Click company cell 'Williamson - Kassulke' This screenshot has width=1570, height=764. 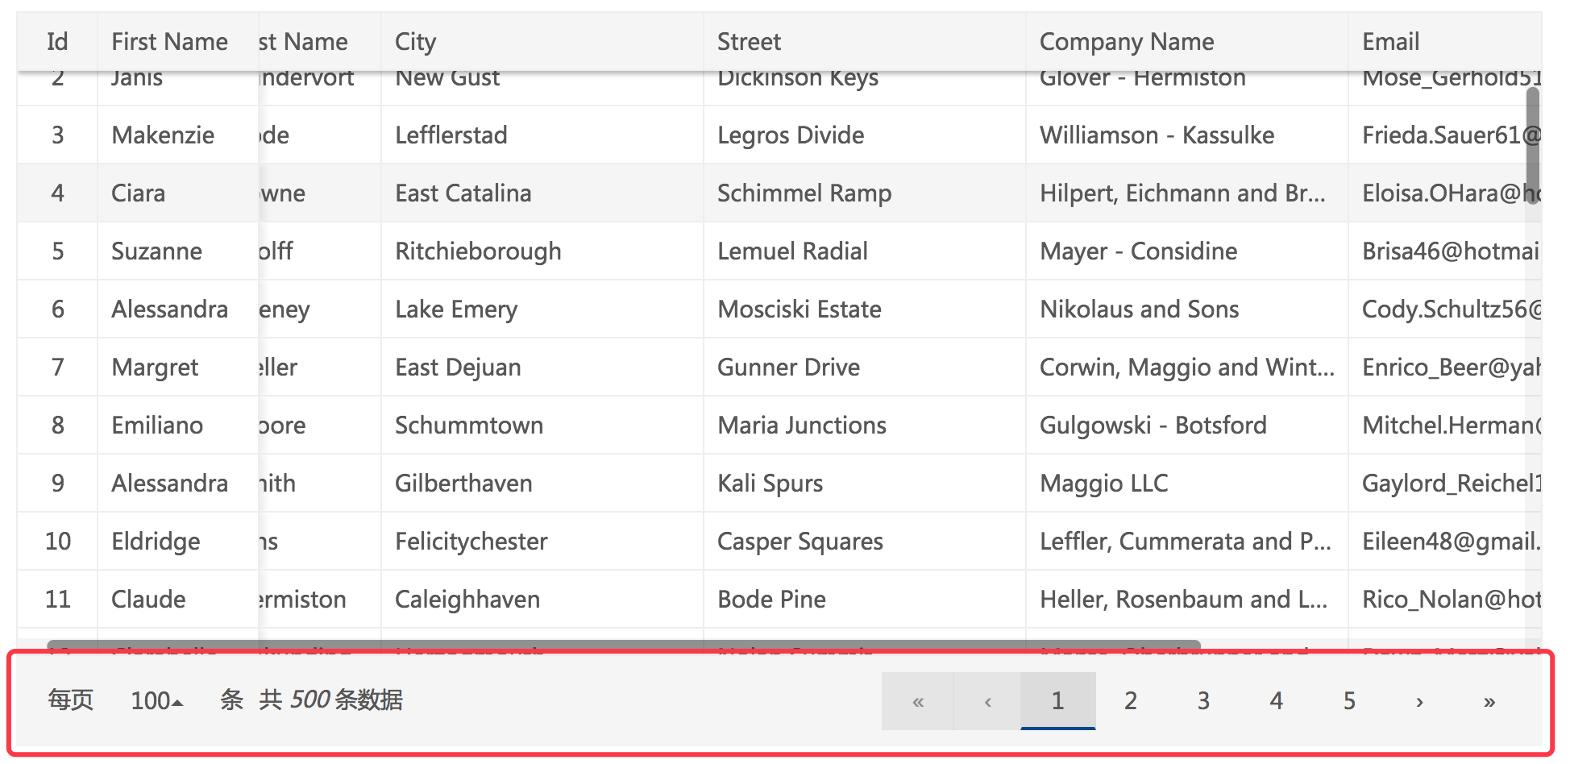tap(1186, 135)
